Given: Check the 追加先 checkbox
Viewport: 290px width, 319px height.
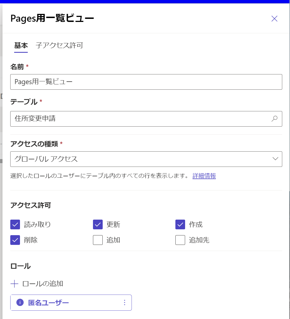Looking at the screenshot, I should [x=180, y=240].
